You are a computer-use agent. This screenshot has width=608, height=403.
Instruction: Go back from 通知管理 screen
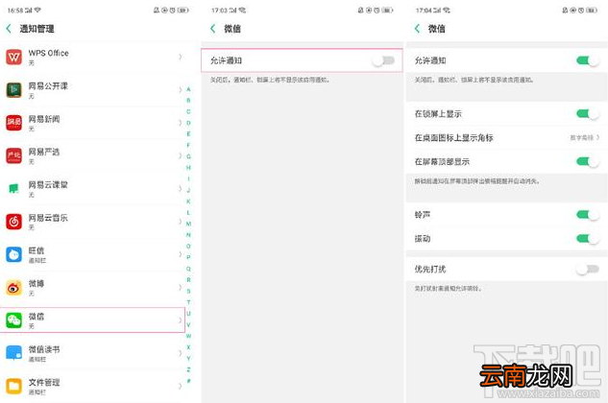click(9, 28)
